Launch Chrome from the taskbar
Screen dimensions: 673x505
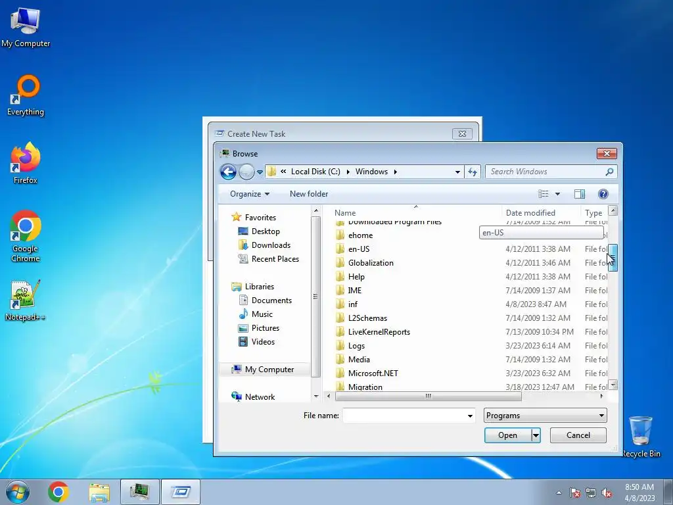pos(58,492)
